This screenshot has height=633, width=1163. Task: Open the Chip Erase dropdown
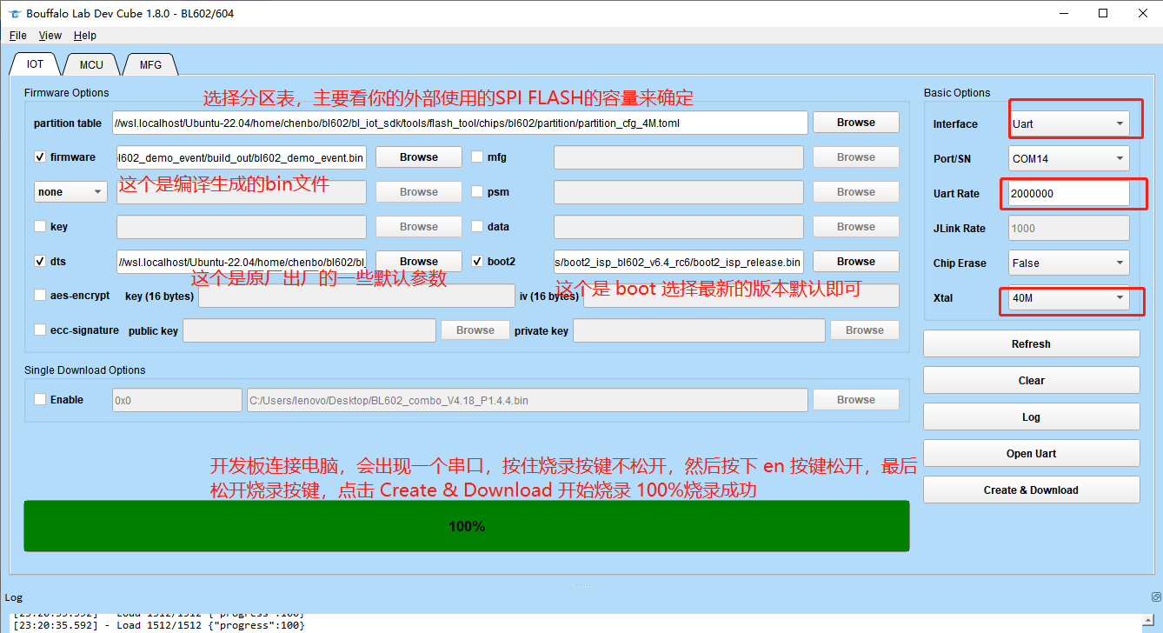tap(1067, 263)
